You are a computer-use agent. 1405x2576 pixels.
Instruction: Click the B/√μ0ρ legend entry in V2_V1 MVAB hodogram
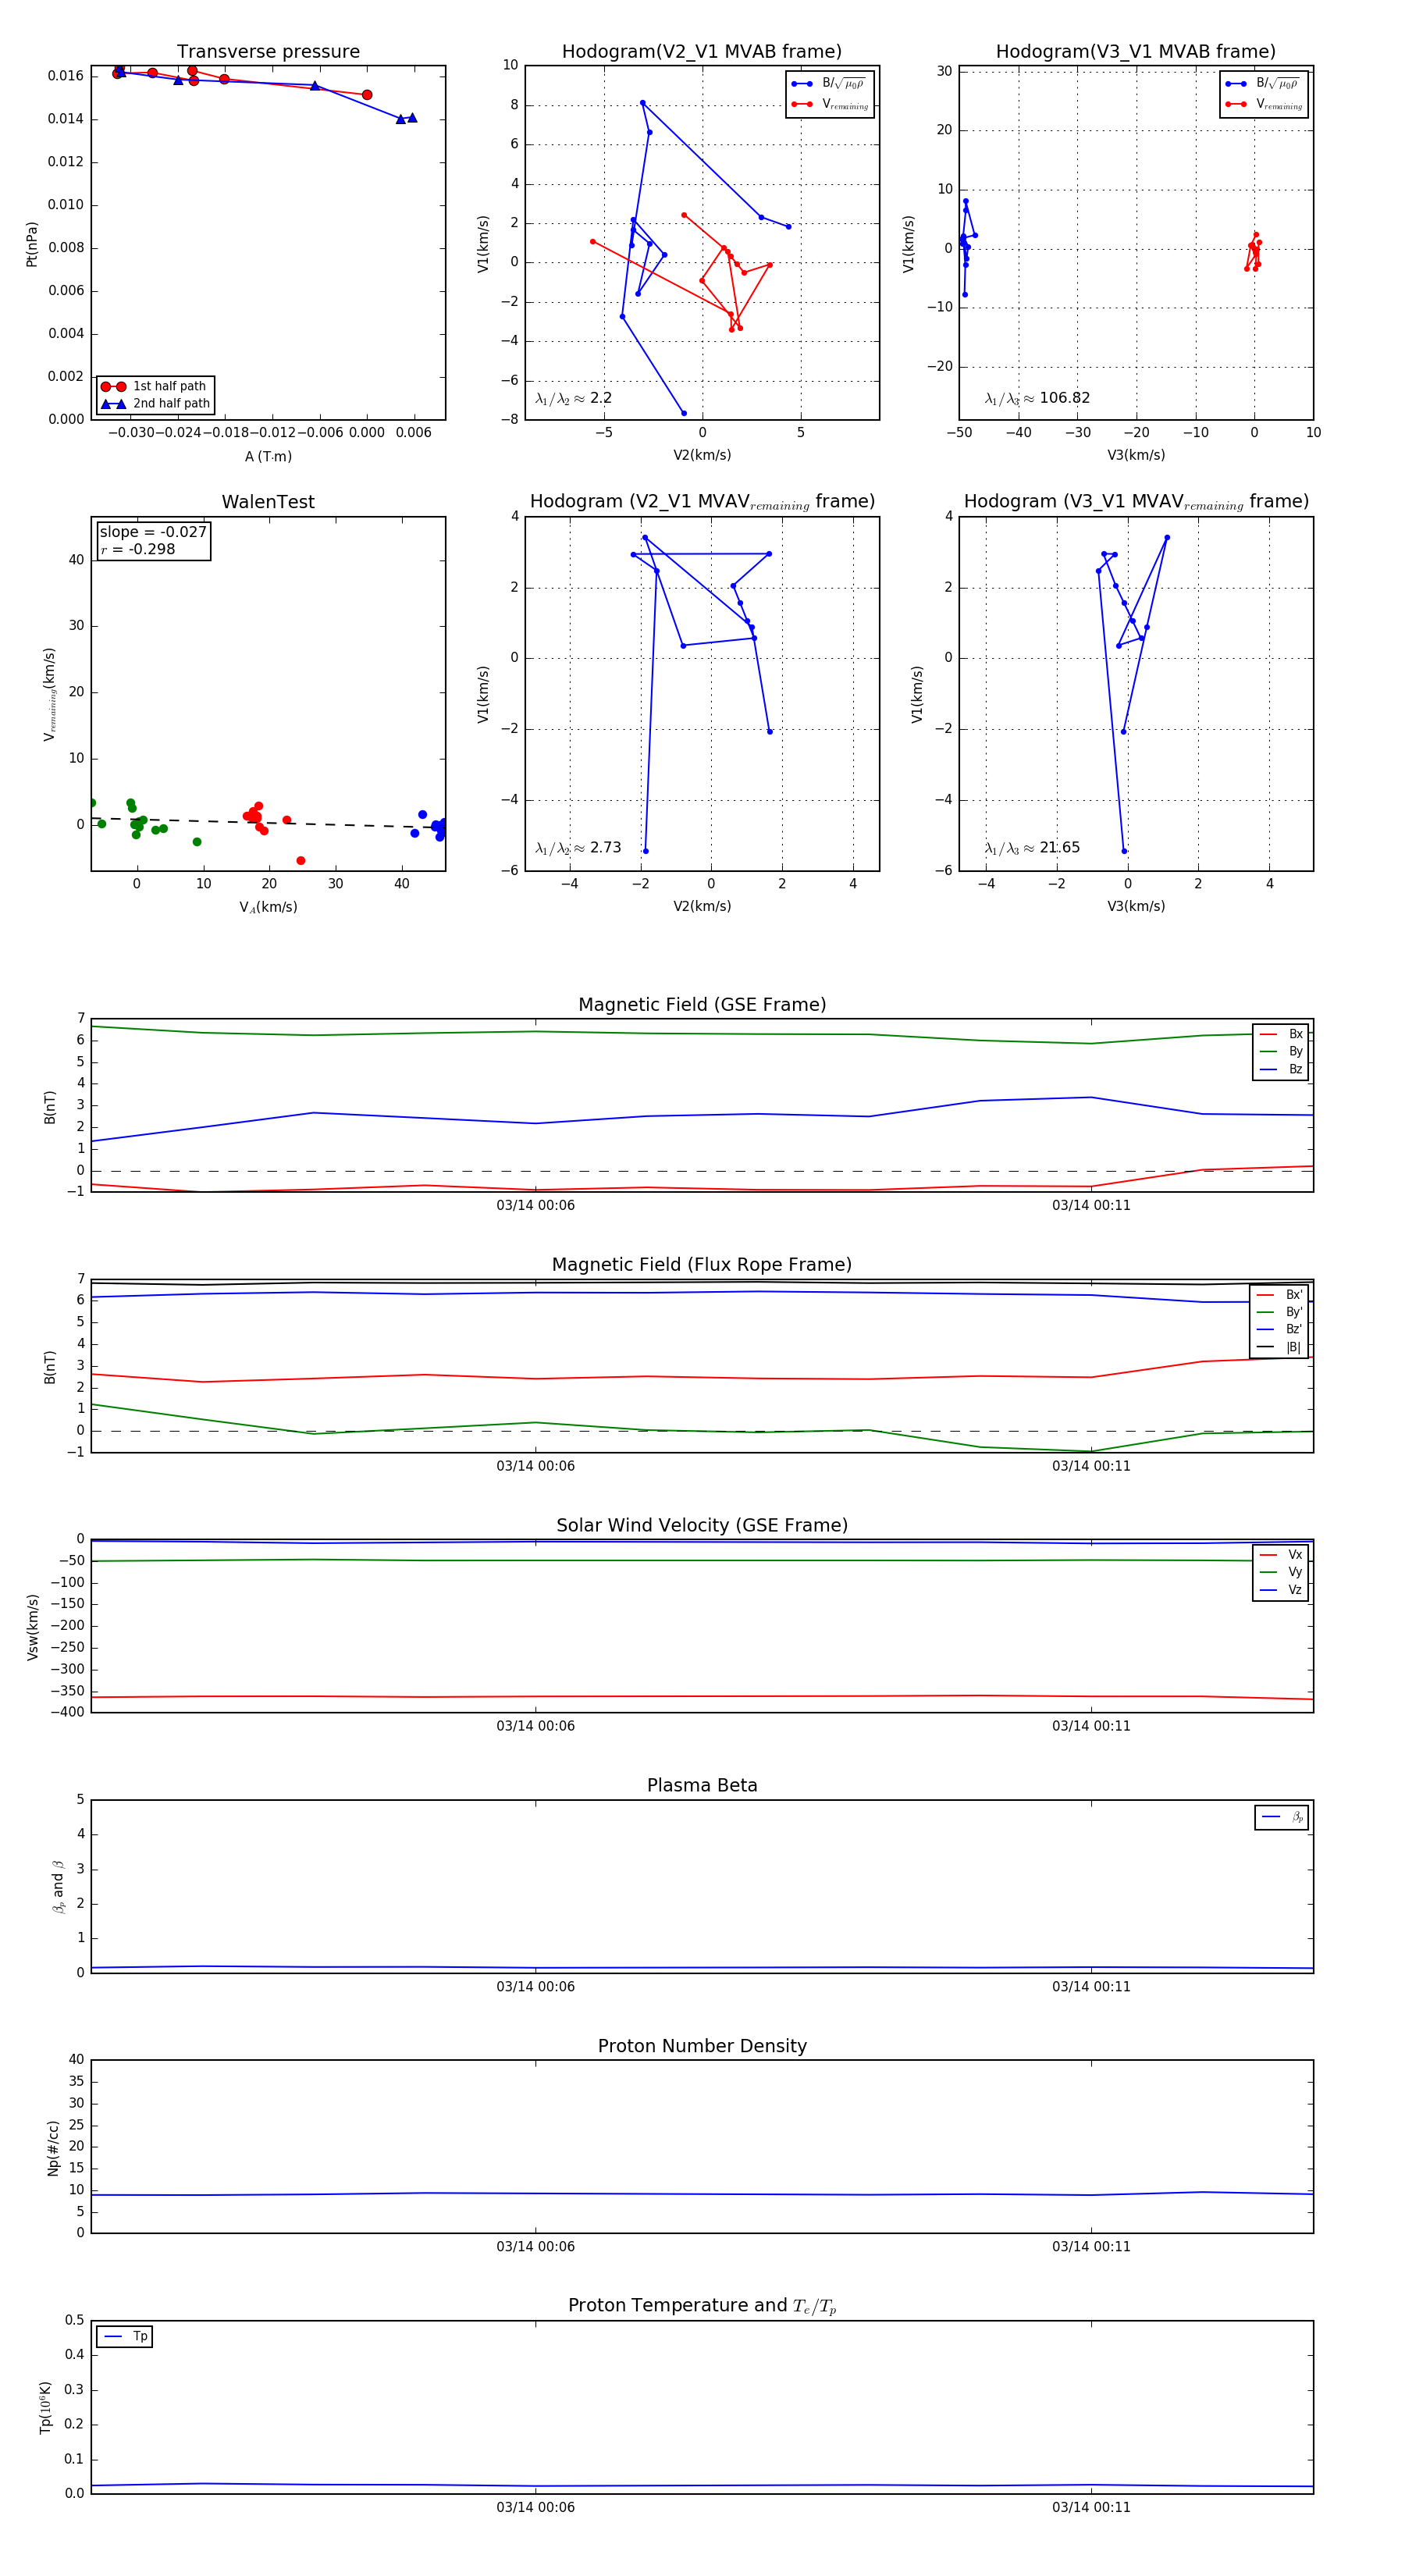(x=829, y=84)
